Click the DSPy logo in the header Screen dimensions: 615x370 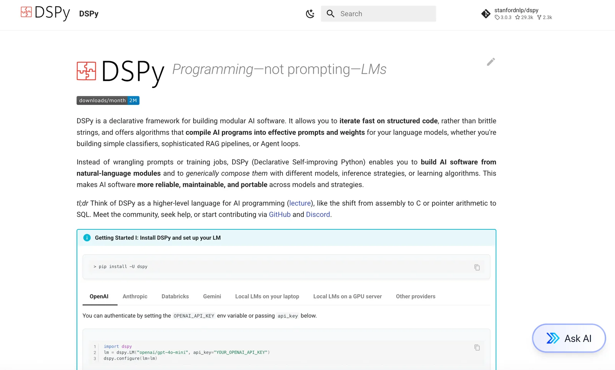pyautogui.click(x=45, y=13)
